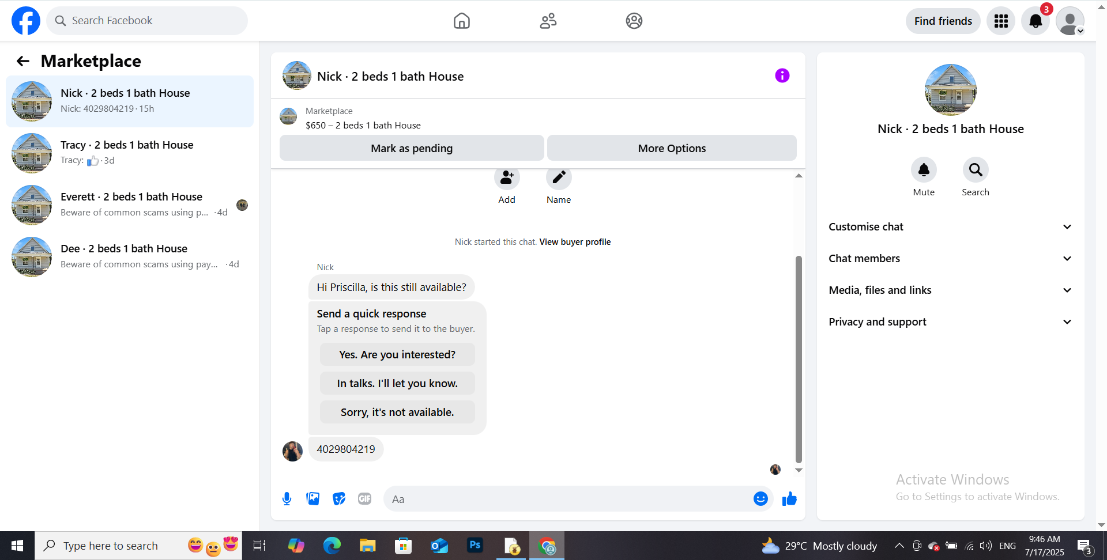1107x560 pixels.
Task: Open the notifications bell with badge 3
Action: point(1036,21)
